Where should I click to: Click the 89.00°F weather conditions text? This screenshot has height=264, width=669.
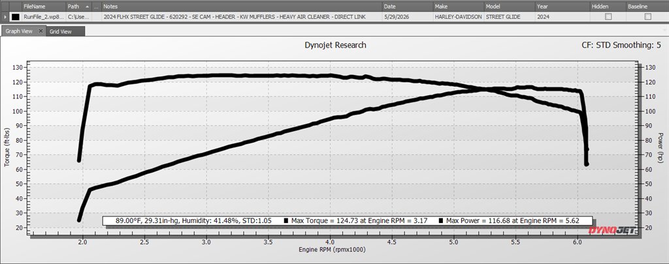coord(192,220)
